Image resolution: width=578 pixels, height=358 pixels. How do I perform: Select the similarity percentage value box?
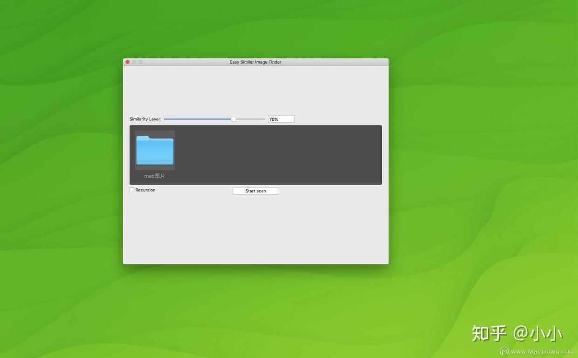[x=281, y=118]
